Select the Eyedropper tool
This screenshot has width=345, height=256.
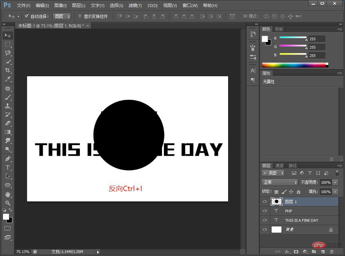[x=8, y=79]
